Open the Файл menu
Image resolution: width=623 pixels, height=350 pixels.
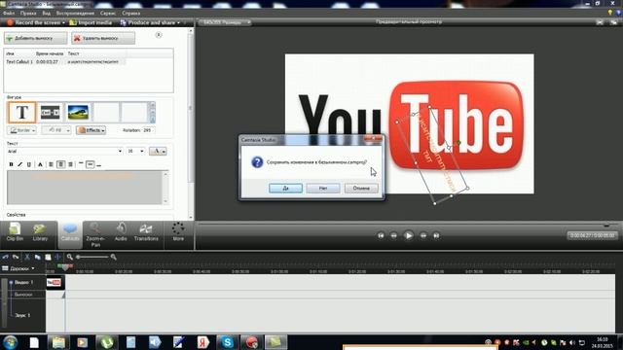click(9, 13)
